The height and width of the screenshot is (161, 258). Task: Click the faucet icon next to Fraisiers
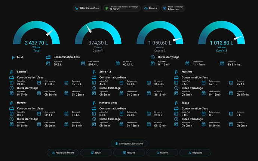click(x=176, y=72)
